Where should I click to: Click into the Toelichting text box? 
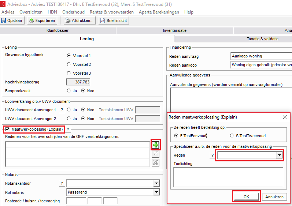tap(228, 177)
